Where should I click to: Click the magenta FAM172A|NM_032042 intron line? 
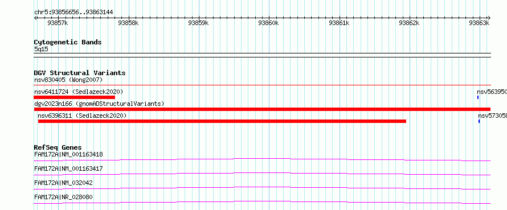pyautogui.click(x=262, y=188)
